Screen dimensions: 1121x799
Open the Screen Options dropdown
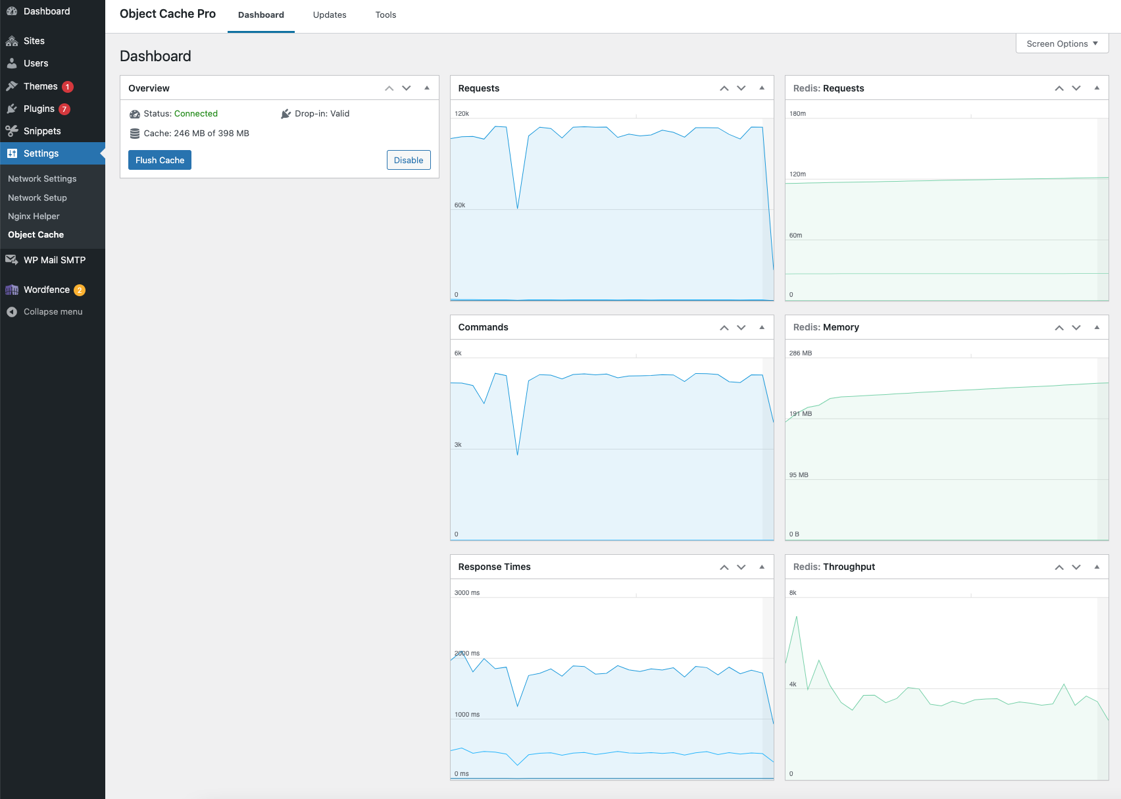click(1062, 43)
